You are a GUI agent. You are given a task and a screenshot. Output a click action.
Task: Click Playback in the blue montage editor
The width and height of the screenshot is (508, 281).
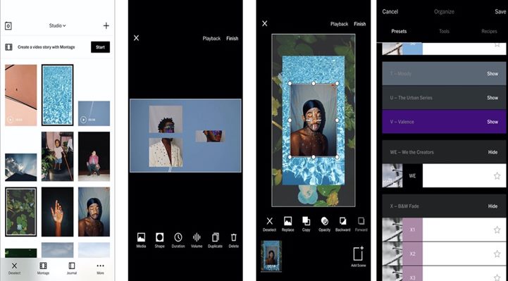[211, 39]
